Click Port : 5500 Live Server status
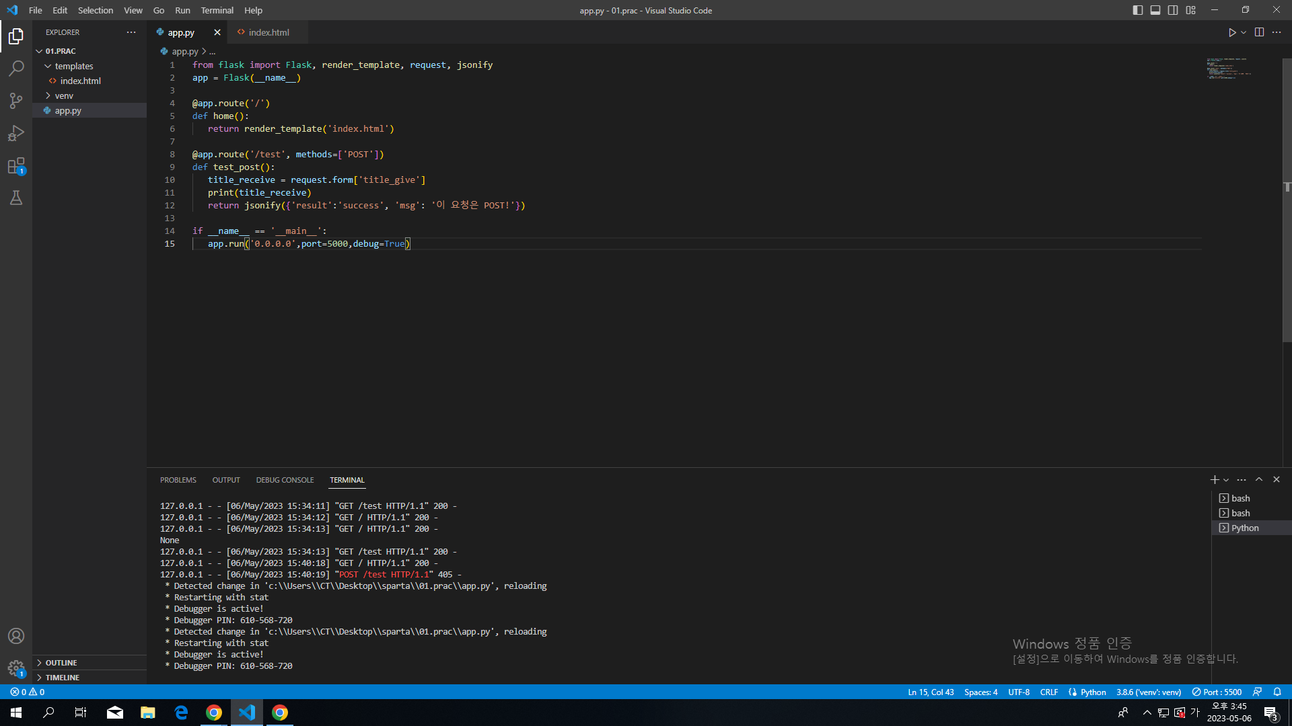1292x726 pixels. tap(1217, 692)
